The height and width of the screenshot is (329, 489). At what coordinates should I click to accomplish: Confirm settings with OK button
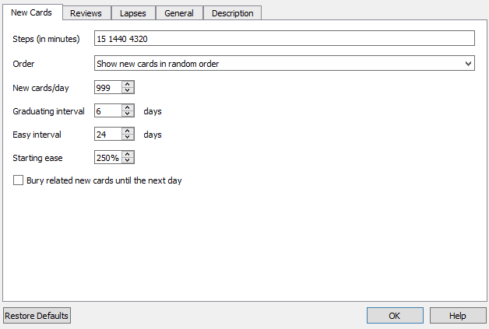[x=395, y=316]
